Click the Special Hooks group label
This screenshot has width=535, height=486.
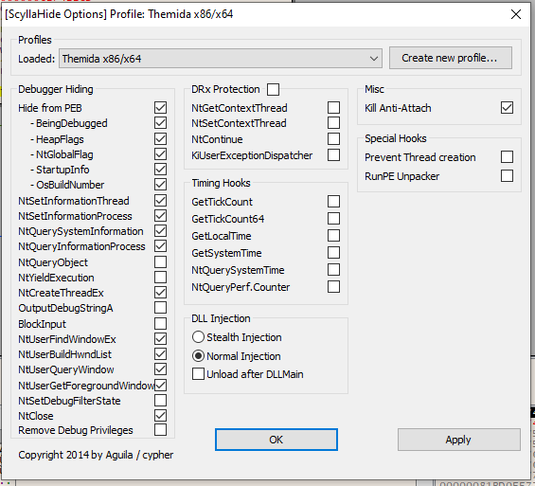[x=396, y=138]
